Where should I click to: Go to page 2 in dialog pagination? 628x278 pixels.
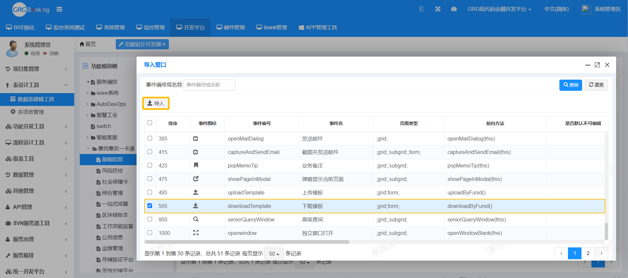pyautogui.click(x=588, y=253)
